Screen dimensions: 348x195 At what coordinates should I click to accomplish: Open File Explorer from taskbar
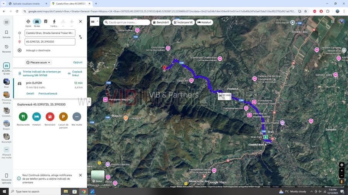click(x=66, y=192)
